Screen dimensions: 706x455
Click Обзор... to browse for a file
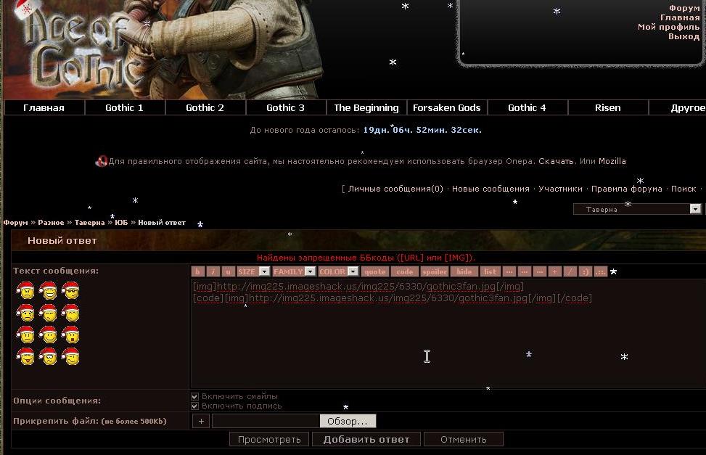pyautogui.click(x=348, y=421)
